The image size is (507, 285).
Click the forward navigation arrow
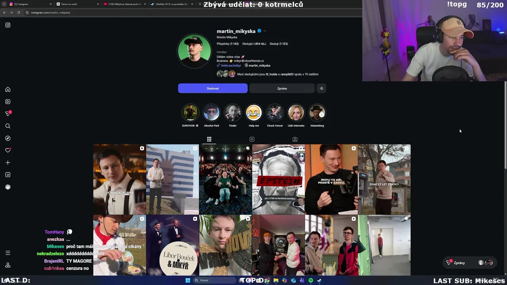coord(11,12)
